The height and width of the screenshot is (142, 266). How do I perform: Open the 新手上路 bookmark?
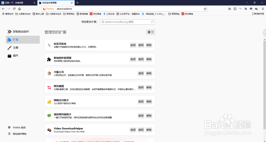[38, 14]
